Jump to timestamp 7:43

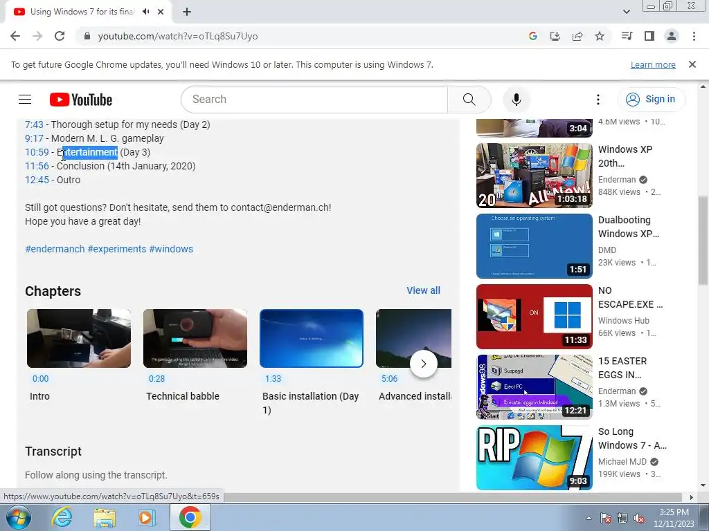click(x=35, y=124)
